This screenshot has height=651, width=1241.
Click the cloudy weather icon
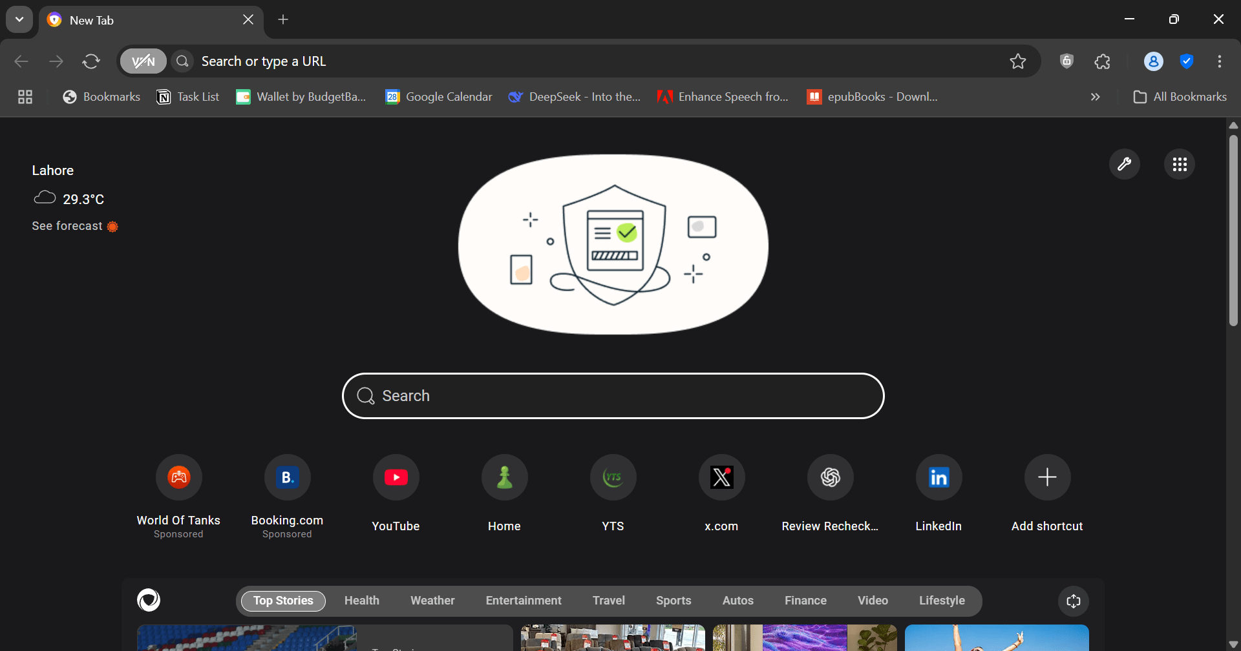point(45,198)
